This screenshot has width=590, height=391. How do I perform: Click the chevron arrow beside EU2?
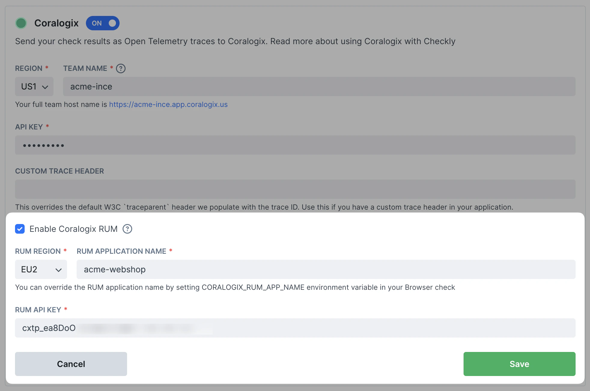pos(59,270)
